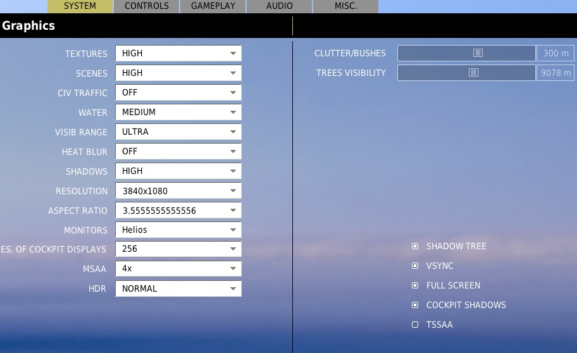Screen dimensions: 577x353
Task: Open the TEXTURES dropdown
Action: click(x=178, y=53)
